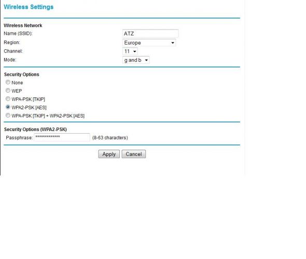
Task: Click the Name (SSID) text field
Action: (150, 34)
